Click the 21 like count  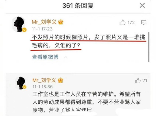click(x=145, y=81)
